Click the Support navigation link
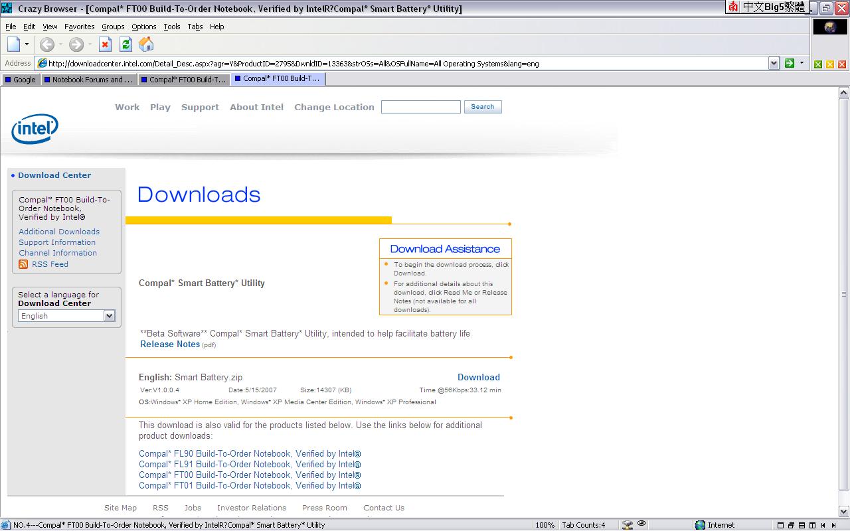The width and height of the screenshot is (850, 531). click(200, 107)
